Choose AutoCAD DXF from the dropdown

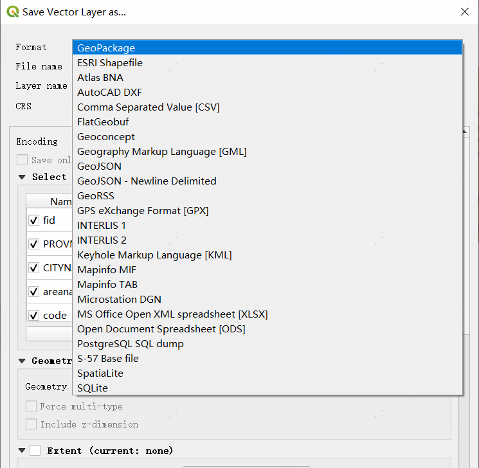[x=109, y=93]
